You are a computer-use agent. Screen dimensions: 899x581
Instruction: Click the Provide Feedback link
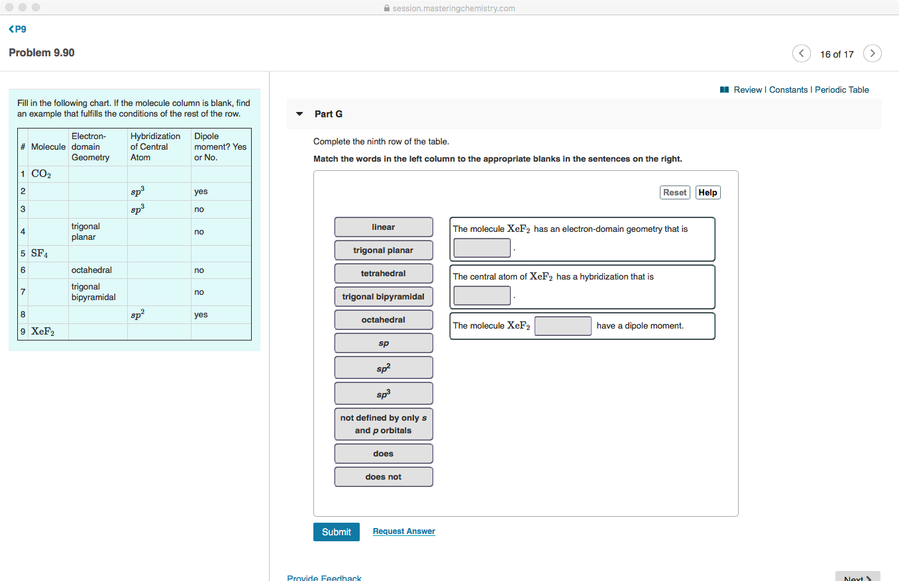[x=324, y=577]
